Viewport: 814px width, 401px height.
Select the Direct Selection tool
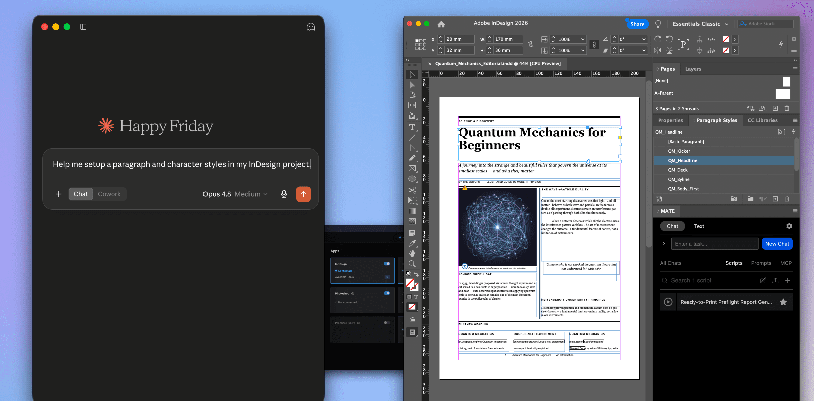412,85
